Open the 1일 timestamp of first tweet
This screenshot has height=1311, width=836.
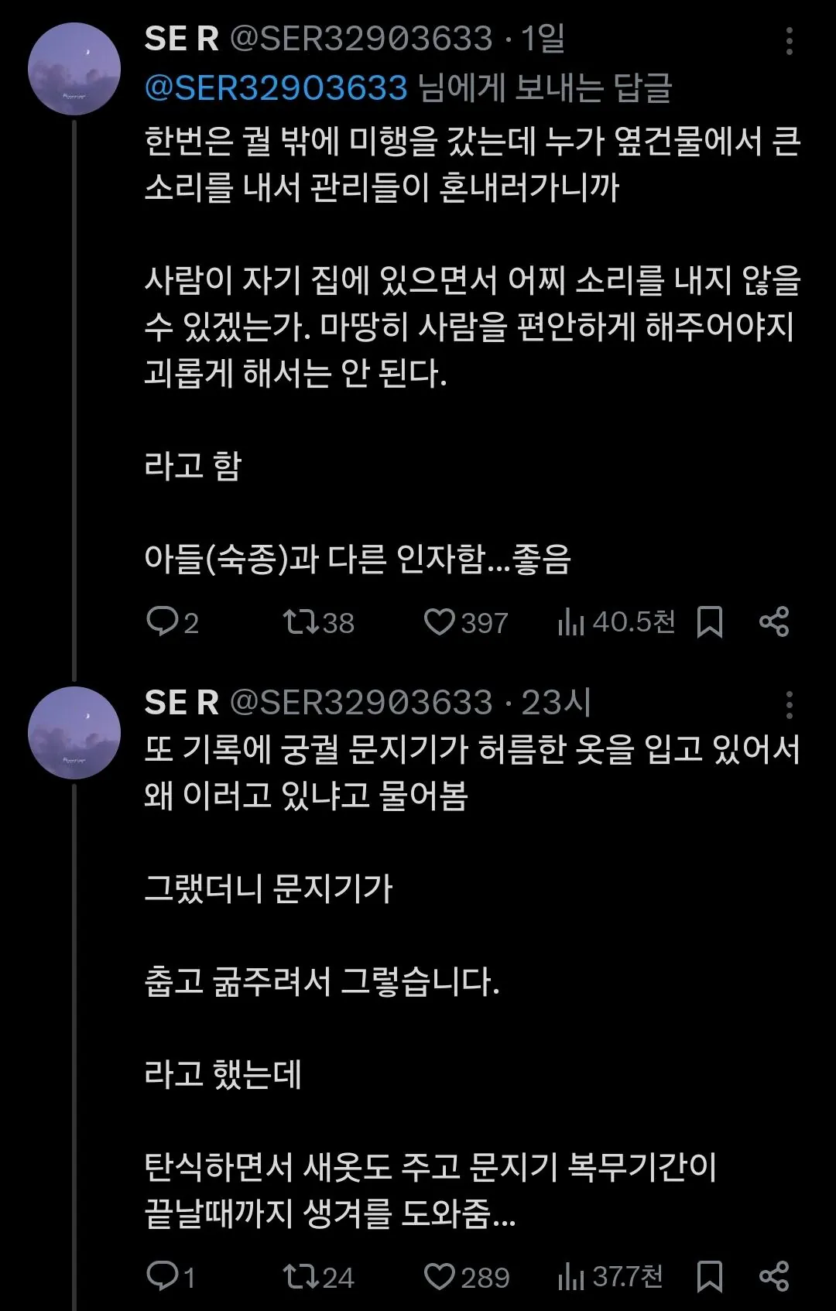click(543, 39)
